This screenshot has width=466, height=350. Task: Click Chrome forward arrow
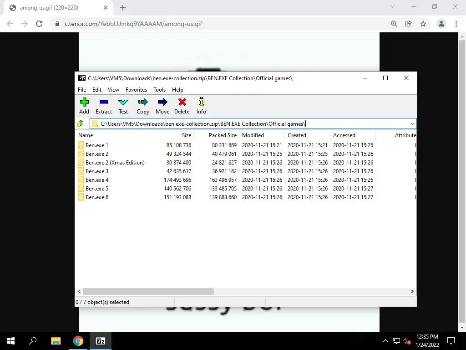coord(25,24)
